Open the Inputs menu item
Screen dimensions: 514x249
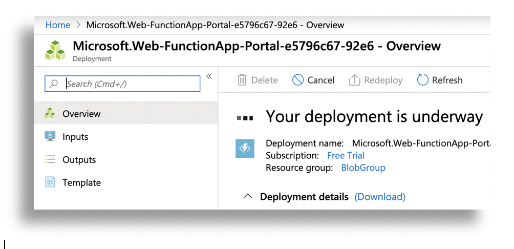tap(126, 136)
